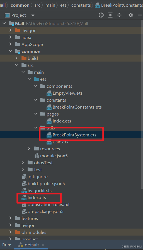Click the ets source folder icon
143x250 pixels.
tap(37, 79)
